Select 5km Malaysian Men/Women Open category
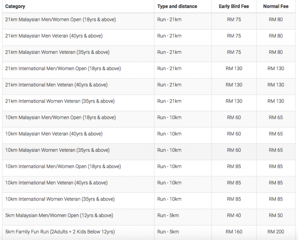The height and width of the screenshot is (240, 298). click(x=59, y=216)
